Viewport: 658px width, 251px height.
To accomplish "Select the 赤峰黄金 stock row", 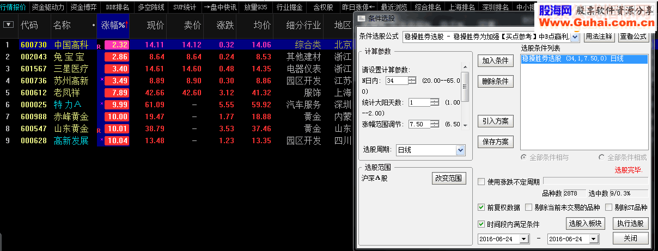I will tap(176, 117).
